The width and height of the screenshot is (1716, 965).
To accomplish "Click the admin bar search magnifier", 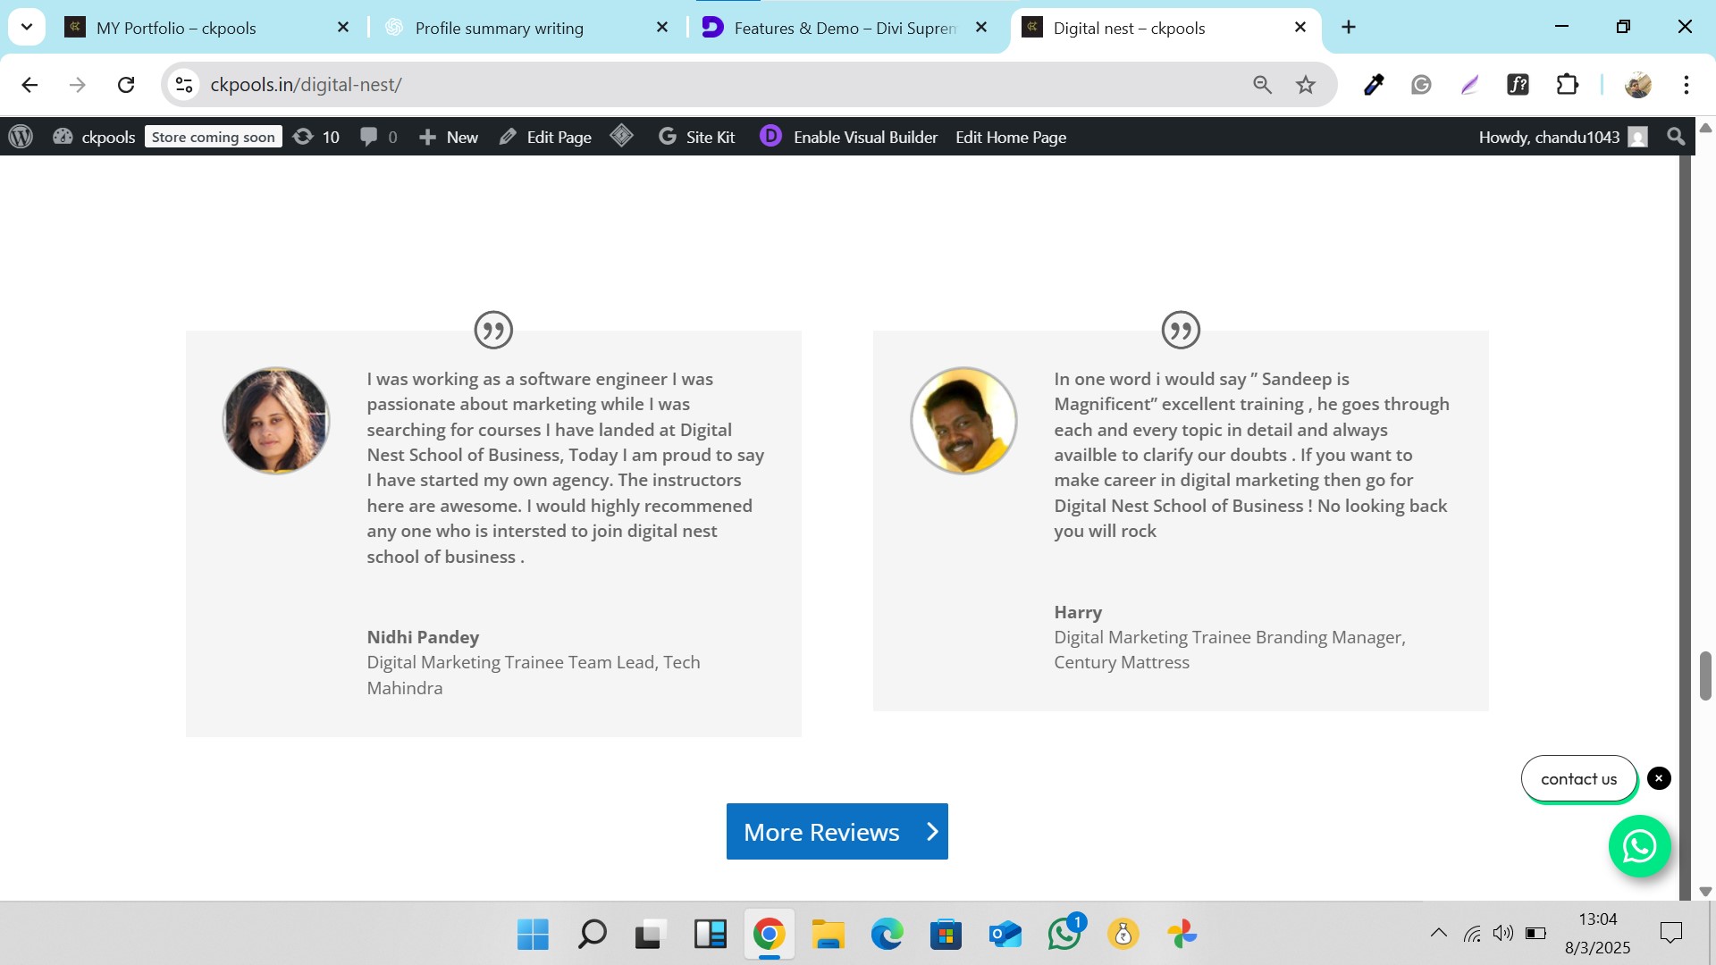I will coord(1676,137).
